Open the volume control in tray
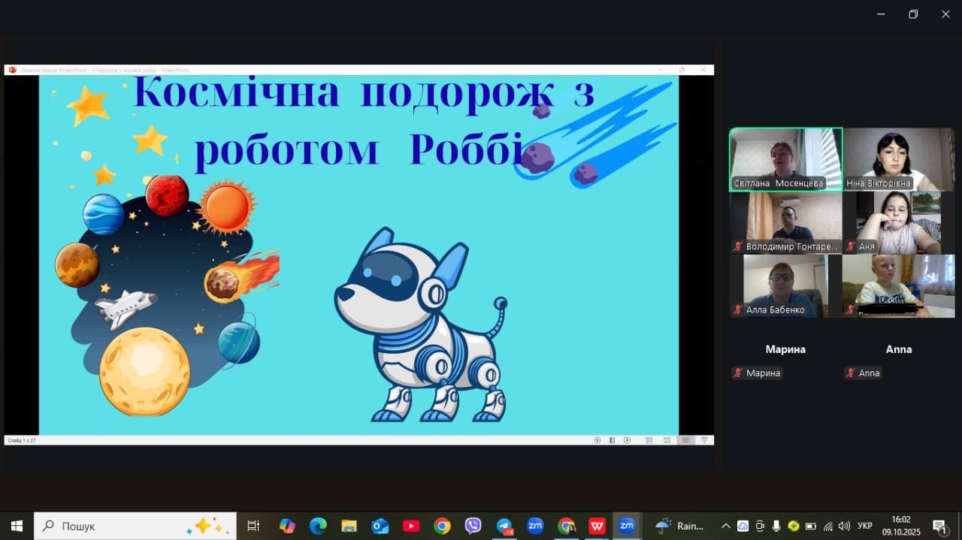The image size is (962, 540). pos(844,526)
